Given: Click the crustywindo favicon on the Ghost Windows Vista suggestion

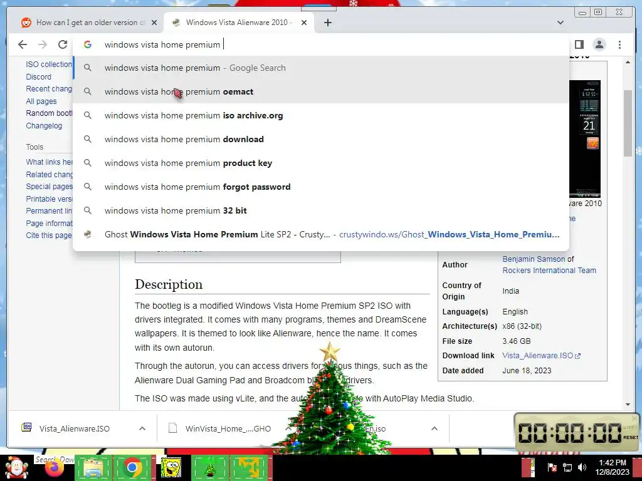Looking at the screenshot, I should 88,234.
